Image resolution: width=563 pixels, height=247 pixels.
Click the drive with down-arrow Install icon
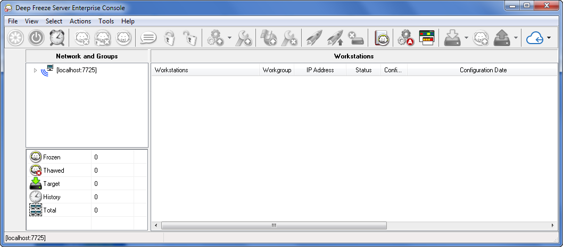coord(452,37)
